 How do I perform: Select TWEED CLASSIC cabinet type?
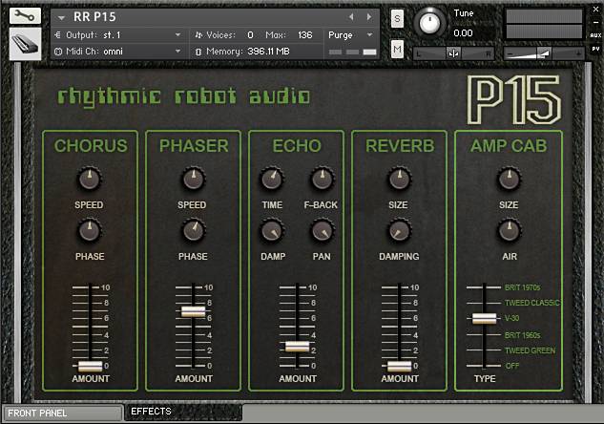[x=532, y=303]
